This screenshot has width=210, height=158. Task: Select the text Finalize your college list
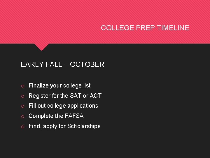[60, 85]
